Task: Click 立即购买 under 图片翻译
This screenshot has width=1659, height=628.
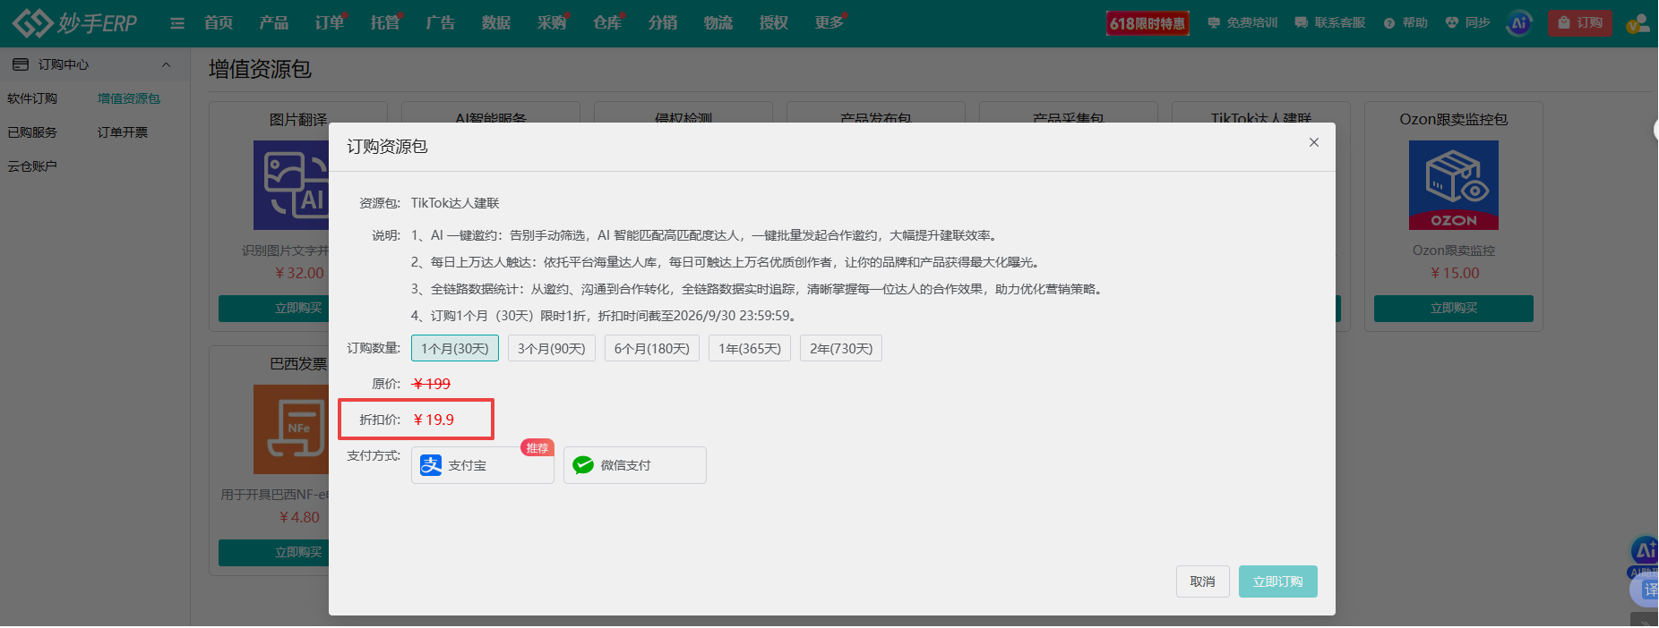Action: (x=274, y=308)
